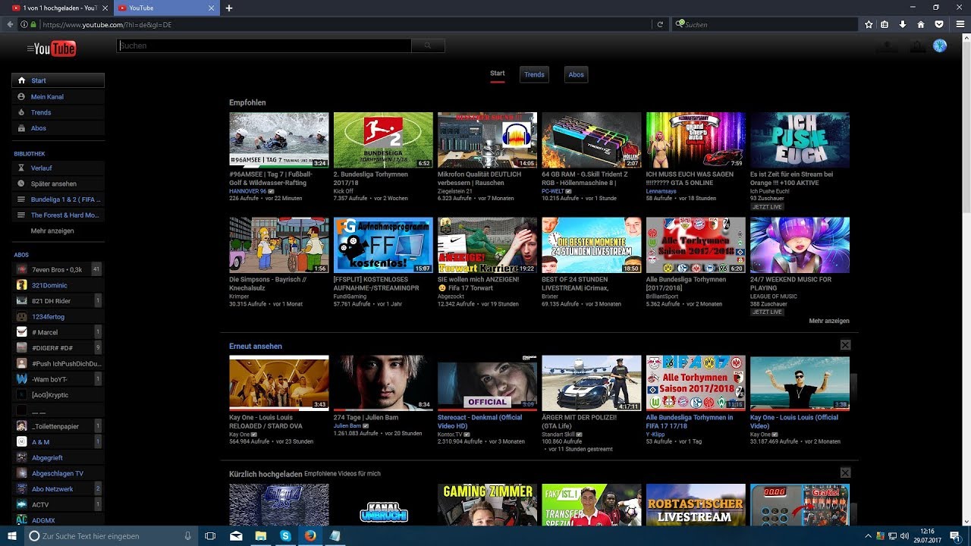
Task: Open the #96AMSEE rafting video thumbnail
Action: click(279, 140)
